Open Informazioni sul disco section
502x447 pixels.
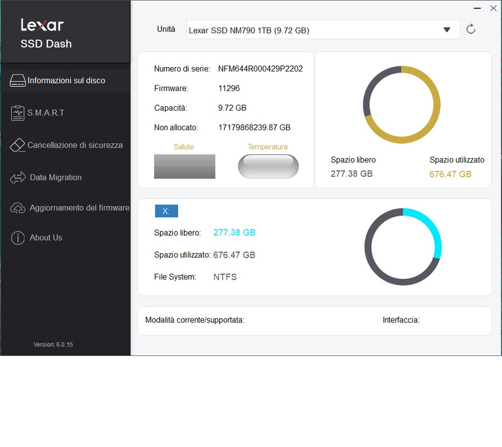pos(66,80)
